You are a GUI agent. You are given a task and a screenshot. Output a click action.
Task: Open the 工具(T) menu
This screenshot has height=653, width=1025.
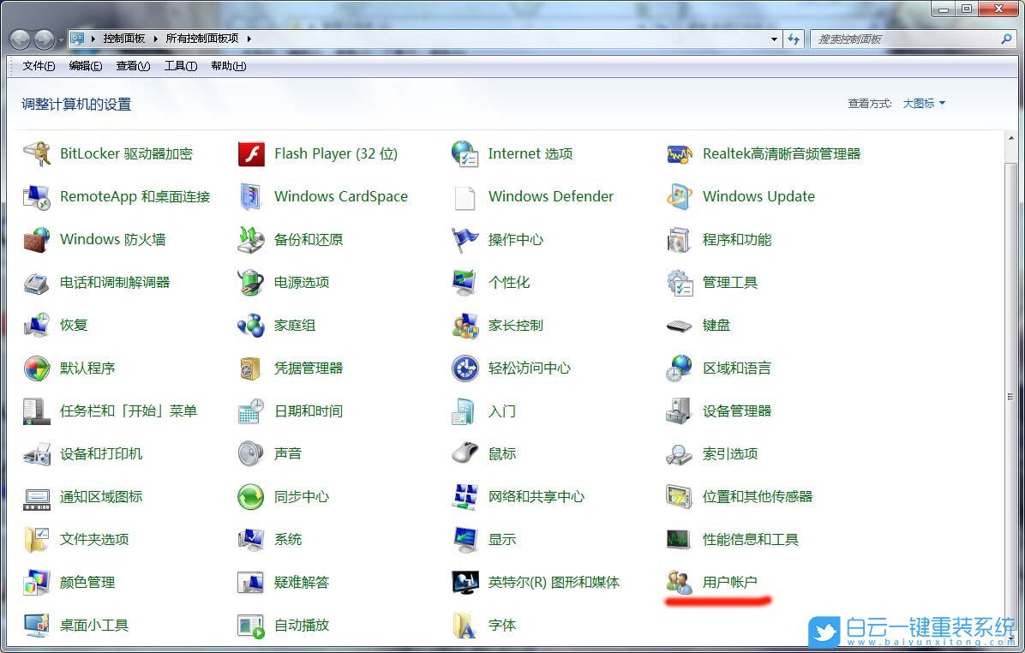(180, 66)
